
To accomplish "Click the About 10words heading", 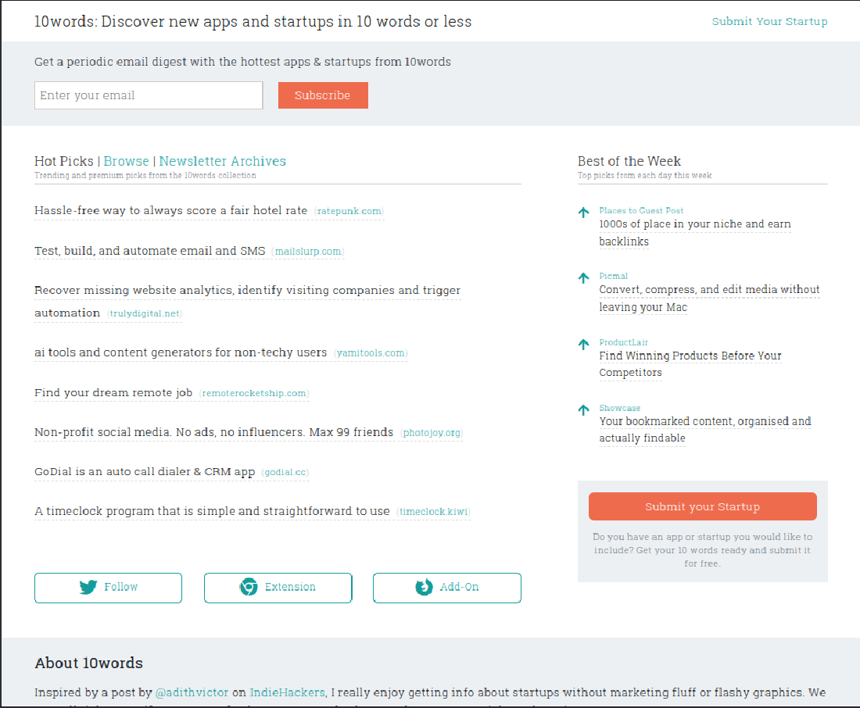I will tap(89, 663).
